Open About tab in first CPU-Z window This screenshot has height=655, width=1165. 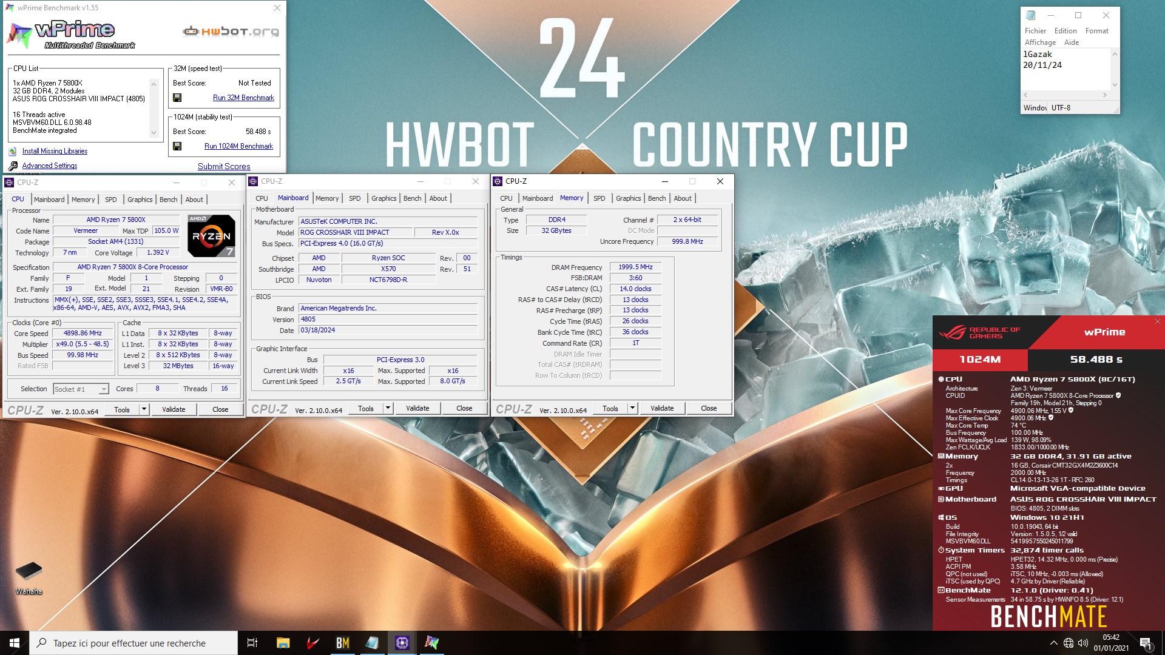194,200
